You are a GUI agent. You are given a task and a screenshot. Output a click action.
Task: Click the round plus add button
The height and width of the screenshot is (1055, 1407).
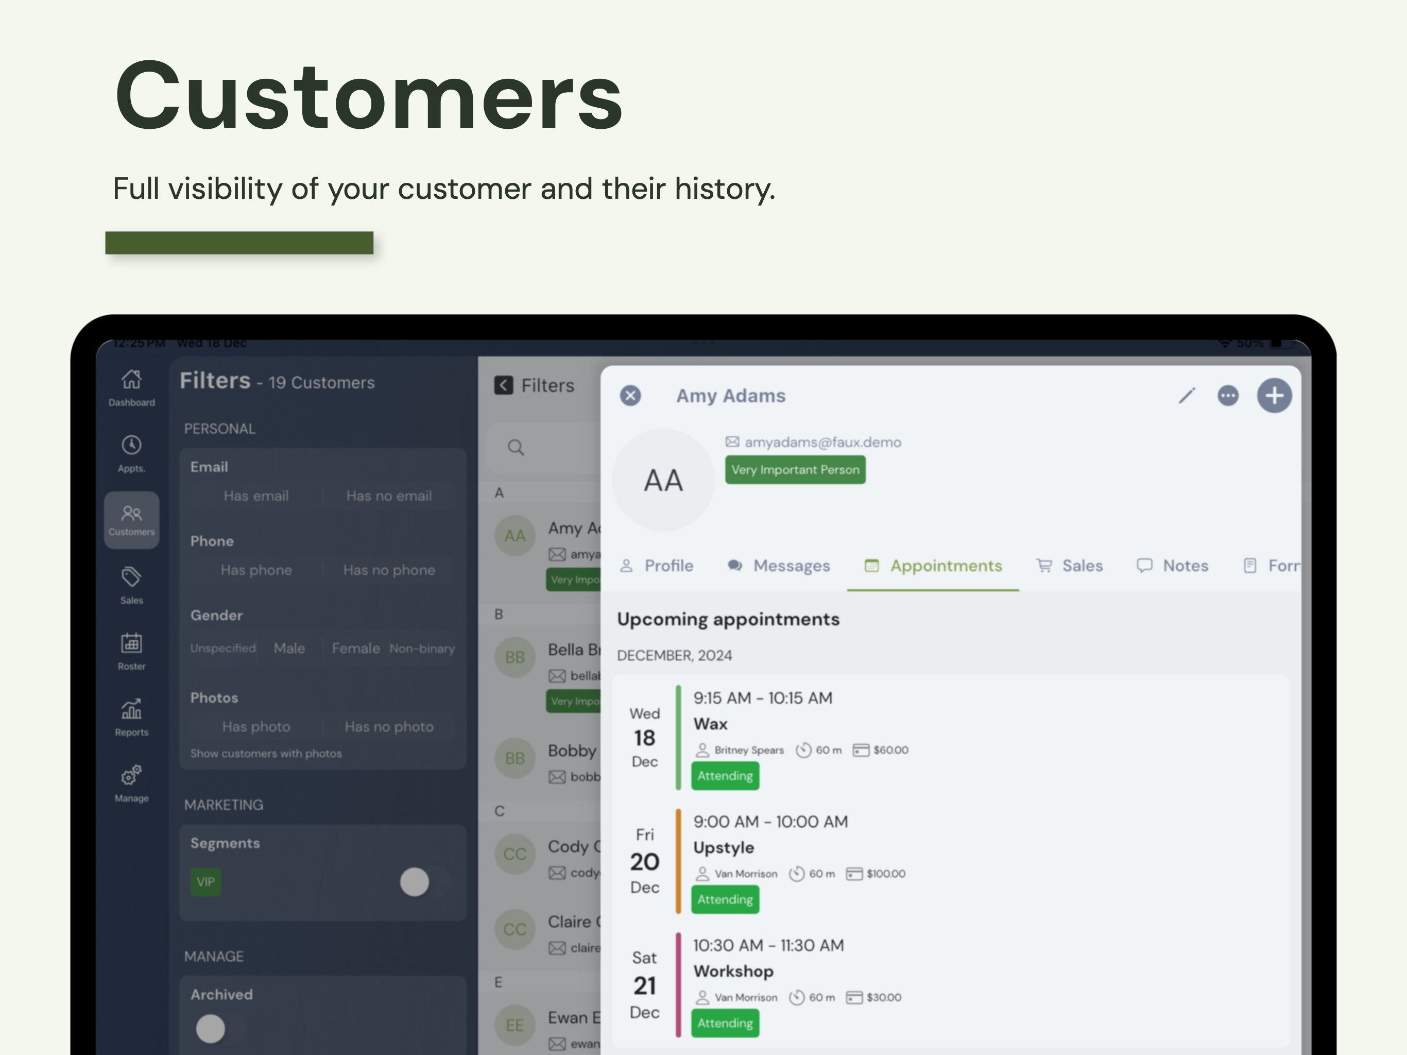click(x=1275, y=396)
